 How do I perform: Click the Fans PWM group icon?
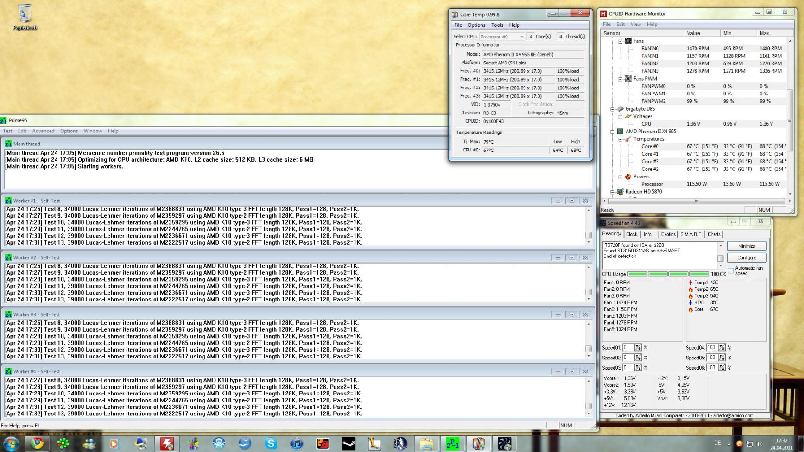click(628, 79)
